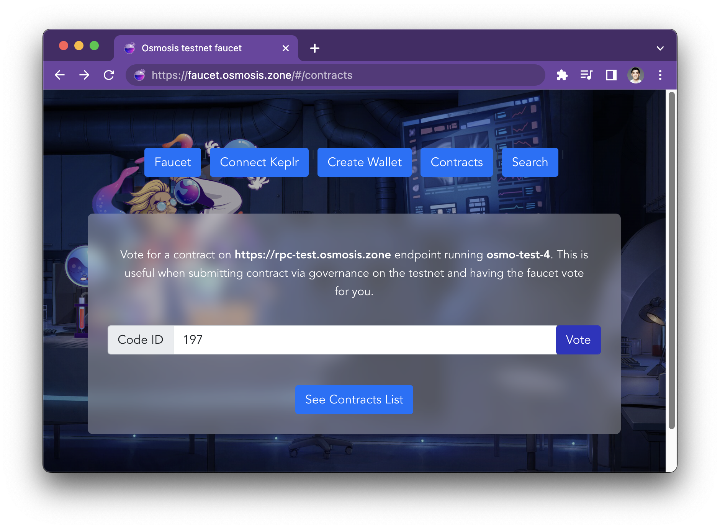Viewport: 720px width, 529px height.
Task: Click Connect Keplr button
Action: click(x=259, y=162)
